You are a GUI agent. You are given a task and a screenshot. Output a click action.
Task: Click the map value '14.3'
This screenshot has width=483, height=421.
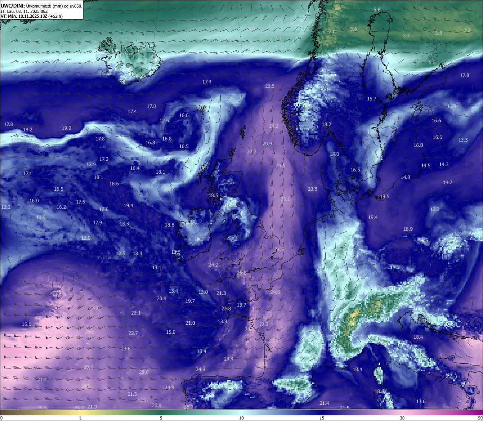[444, 165]
